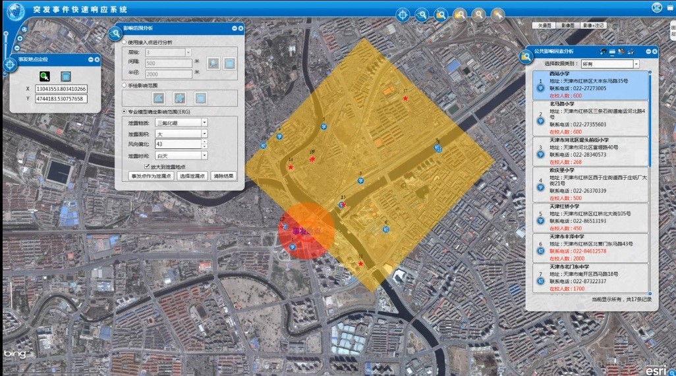Select 天津红桥小学 list record

pyautogui.click(x=590, y=217)
